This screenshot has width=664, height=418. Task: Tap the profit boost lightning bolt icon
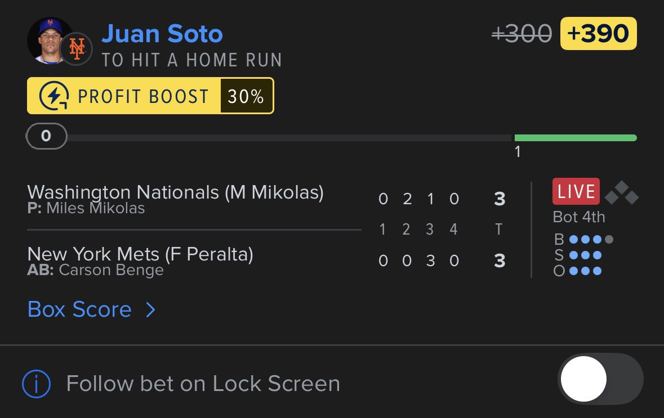(54, 96)
